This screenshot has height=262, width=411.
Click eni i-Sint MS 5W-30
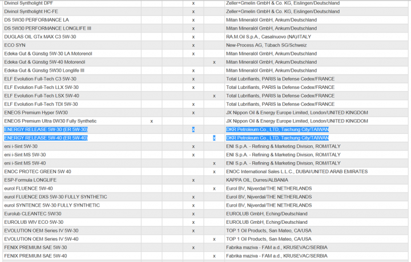25,154
